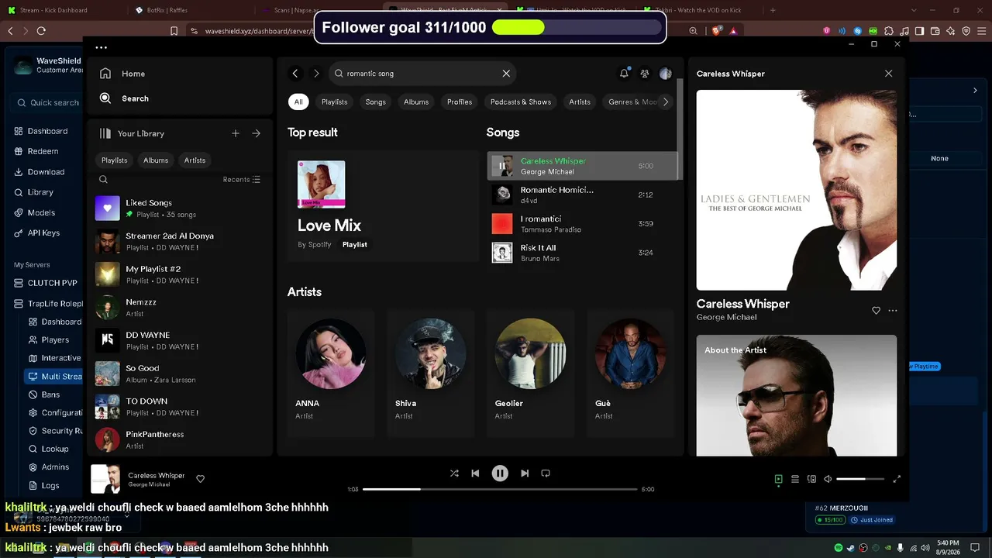The width and height of the screenshot is (992, 558).
Task: Open Connect to a device
Action: pyautogui.click(x=811, y=479)
